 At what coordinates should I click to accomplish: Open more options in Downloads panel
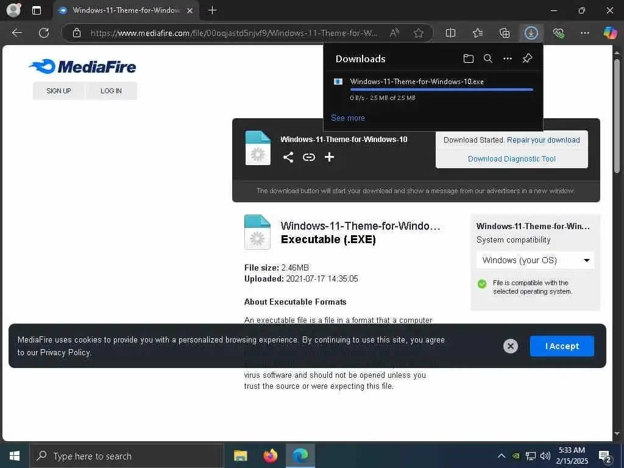508,58
